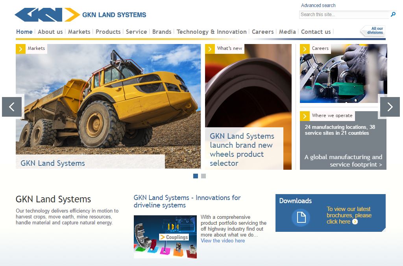The height and width of the screenshot is (266, 403).
Task: Click the yellow arrow beside Where we operate
Action: tap(305, 116)
